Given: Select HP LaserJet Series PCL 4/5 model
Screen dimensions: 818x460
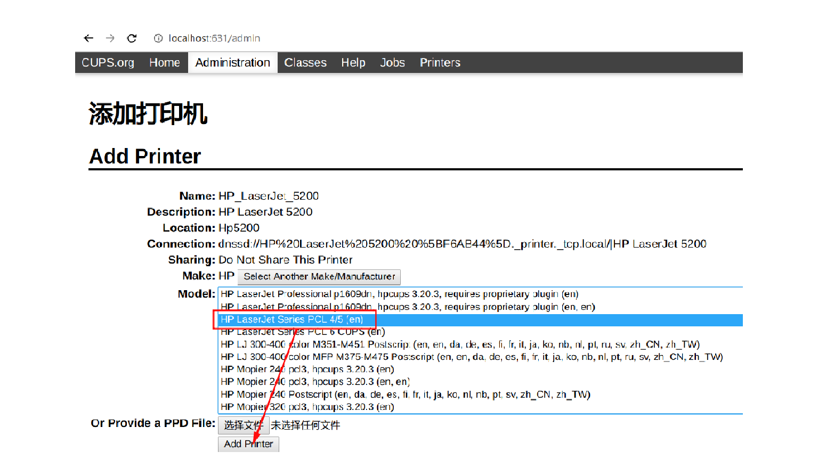Looking at the screenshot, I should click(x=292, y=319).
